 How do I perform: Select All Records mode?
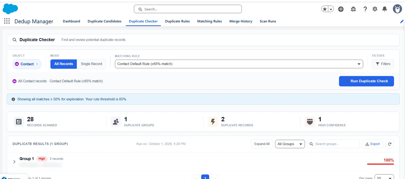(x=64, y=64)
